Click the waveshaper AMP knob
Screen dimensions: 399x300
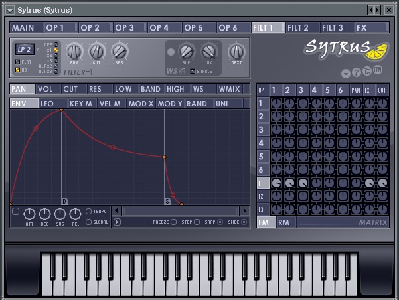tap(187, 52)
